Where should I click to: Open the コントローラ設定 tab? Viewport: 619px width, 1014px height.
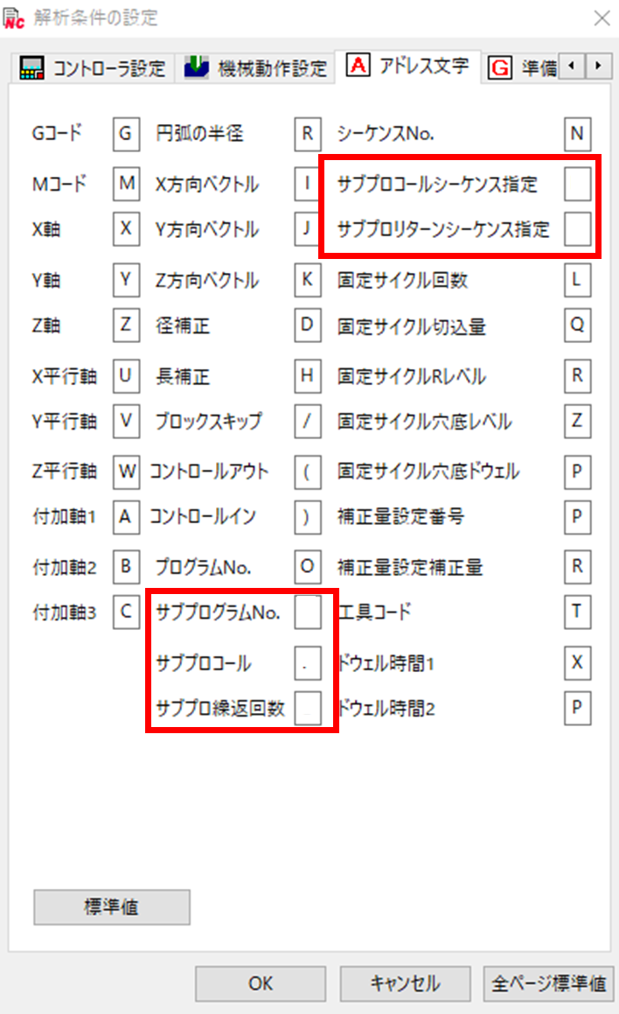93,67
